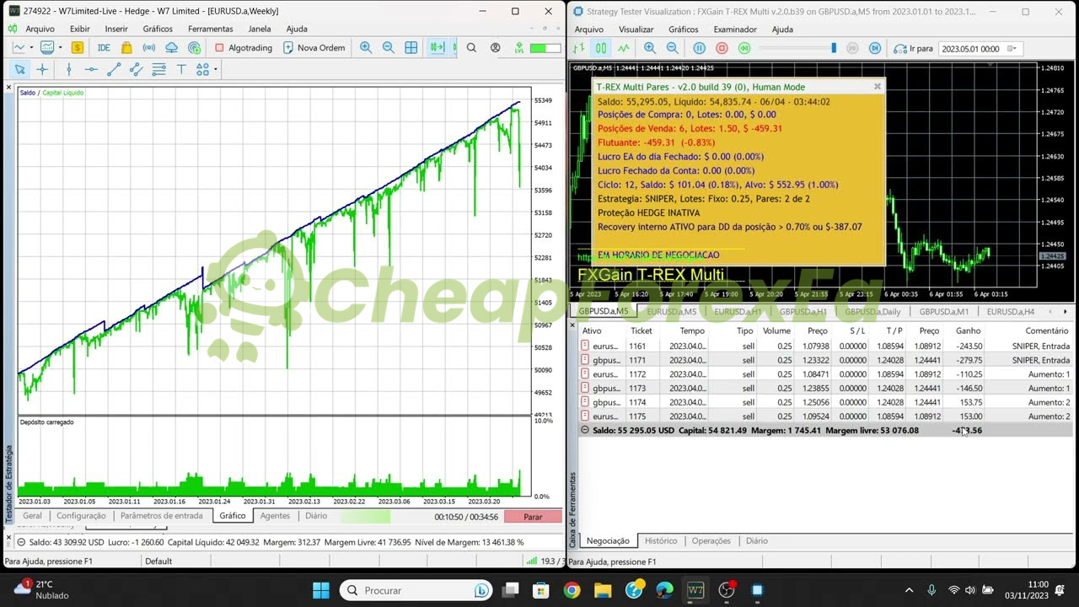Screen dimensions: 1079x607
Task: Tile chart windows with the grid icon
Action: 411,48
